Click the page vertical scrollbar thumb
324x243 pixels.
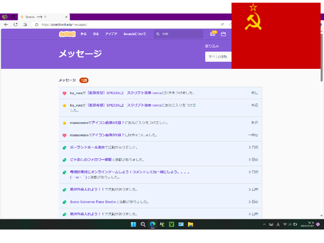pos(322,57)
